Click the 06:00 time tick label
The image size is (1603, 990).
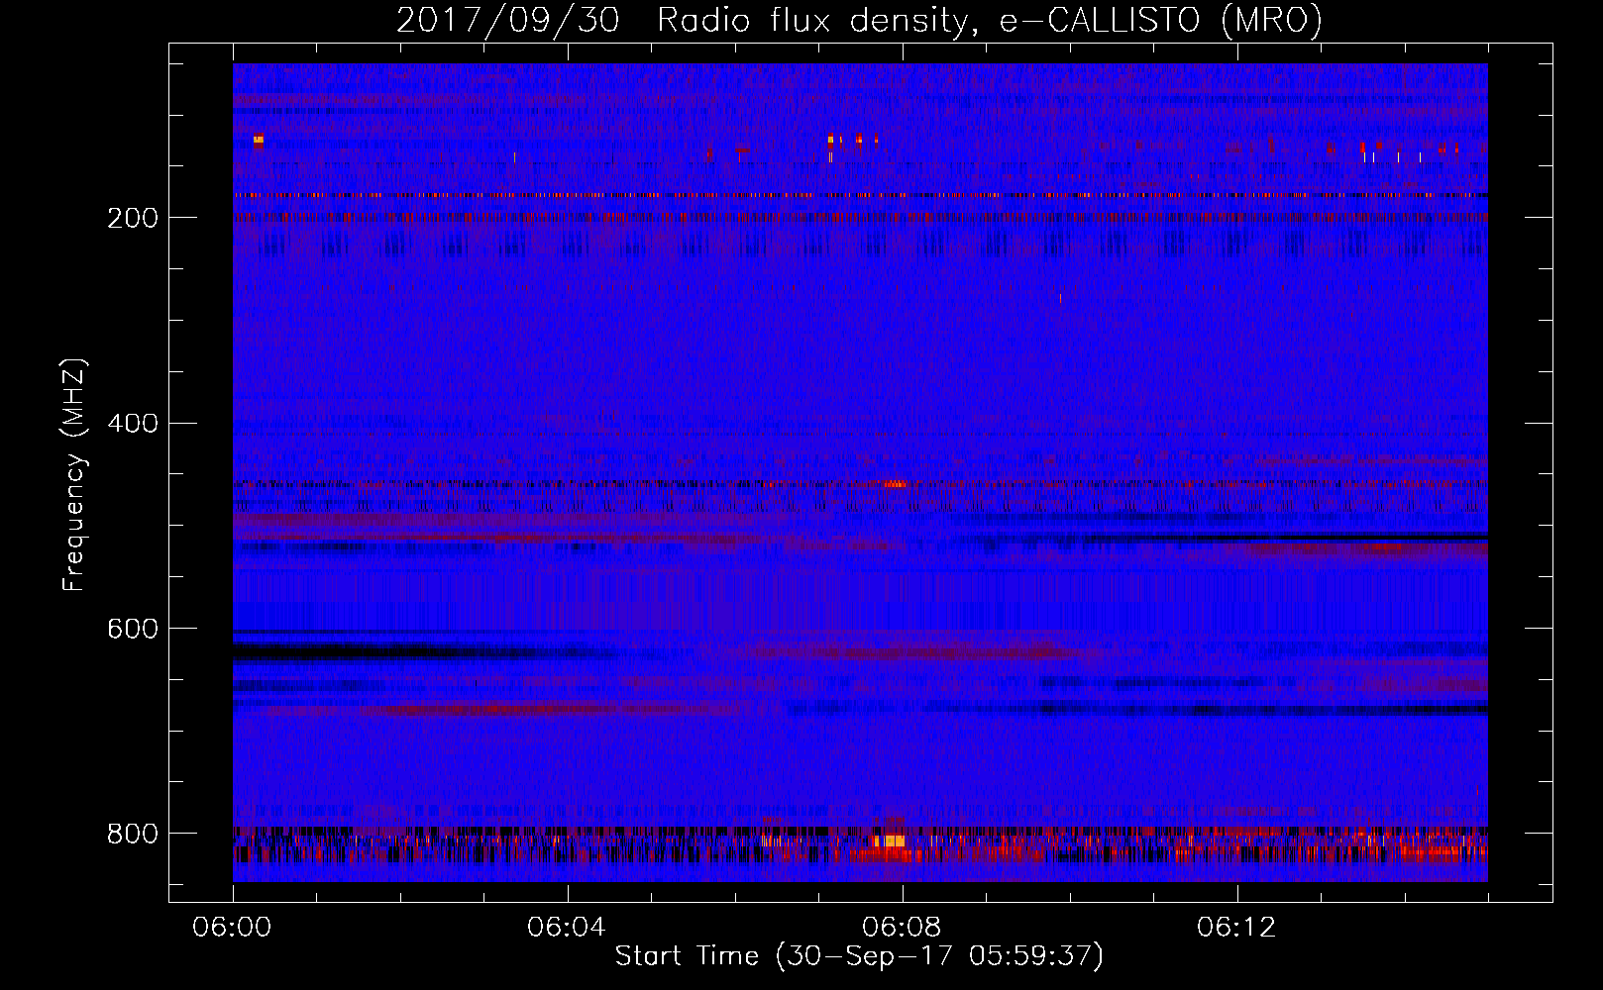(232, 927)
